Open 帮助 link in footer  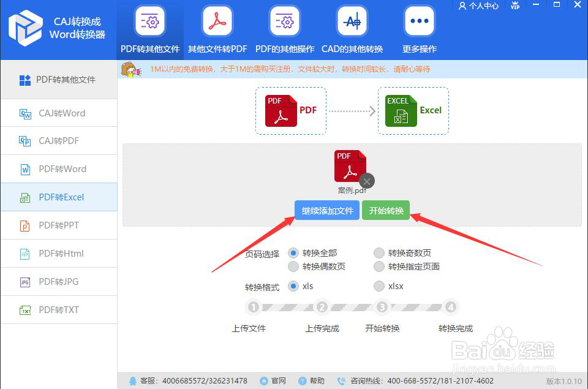click(x=312, y=381)
